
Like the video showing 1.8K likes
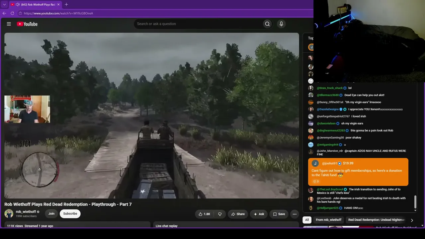pyautogui.click(x=205, y=214)
